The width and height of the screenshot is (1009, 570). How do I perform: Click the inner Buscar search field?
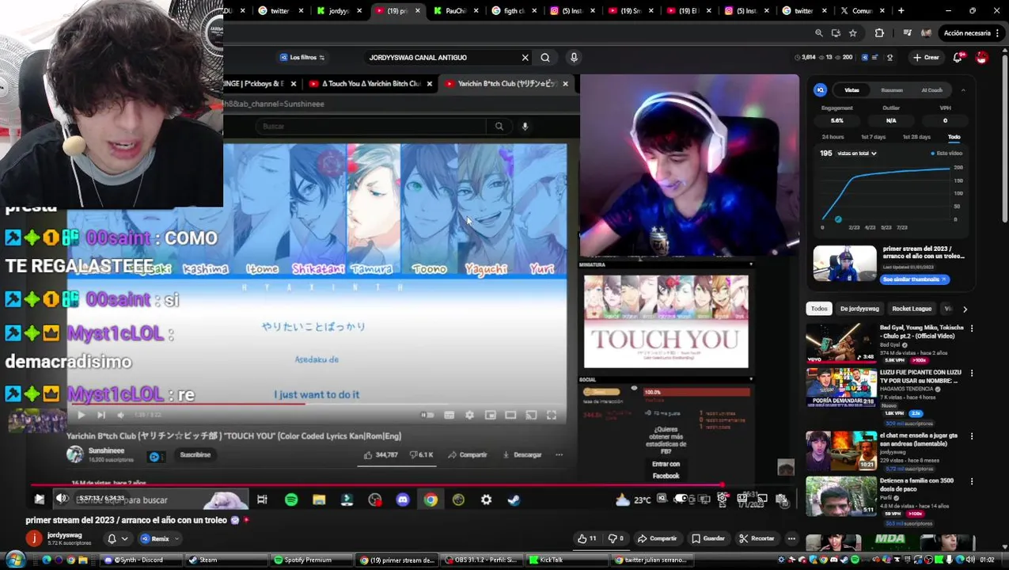point(372,127)
